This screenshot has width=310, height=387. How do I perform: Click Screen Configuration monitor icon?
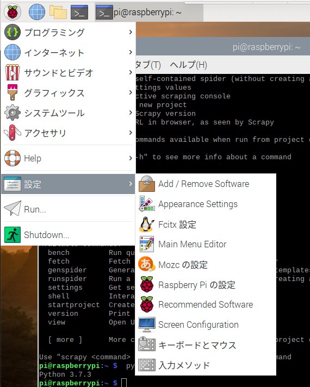click(x=147, y=324)
